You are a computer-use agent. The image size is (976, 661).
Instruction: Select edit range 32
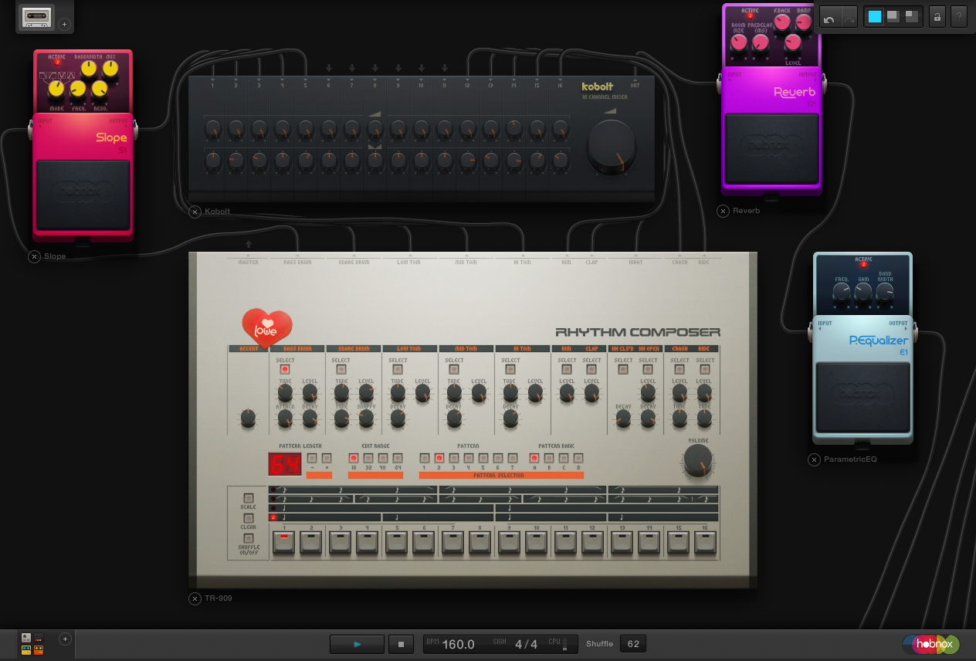(368, 458)
